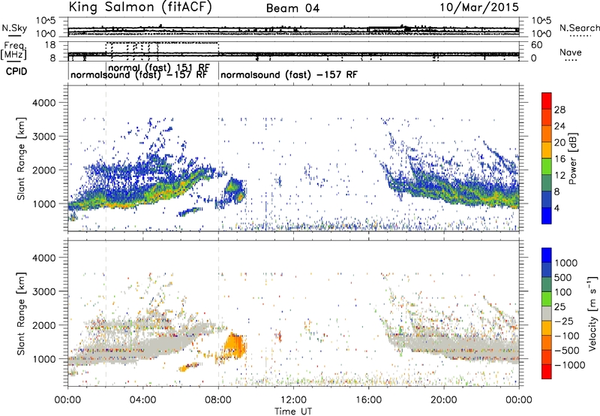Click power colorbar tick label '28'
Image resolution: width=600 pixels, height=416 pixels.
tap(559, 110)
